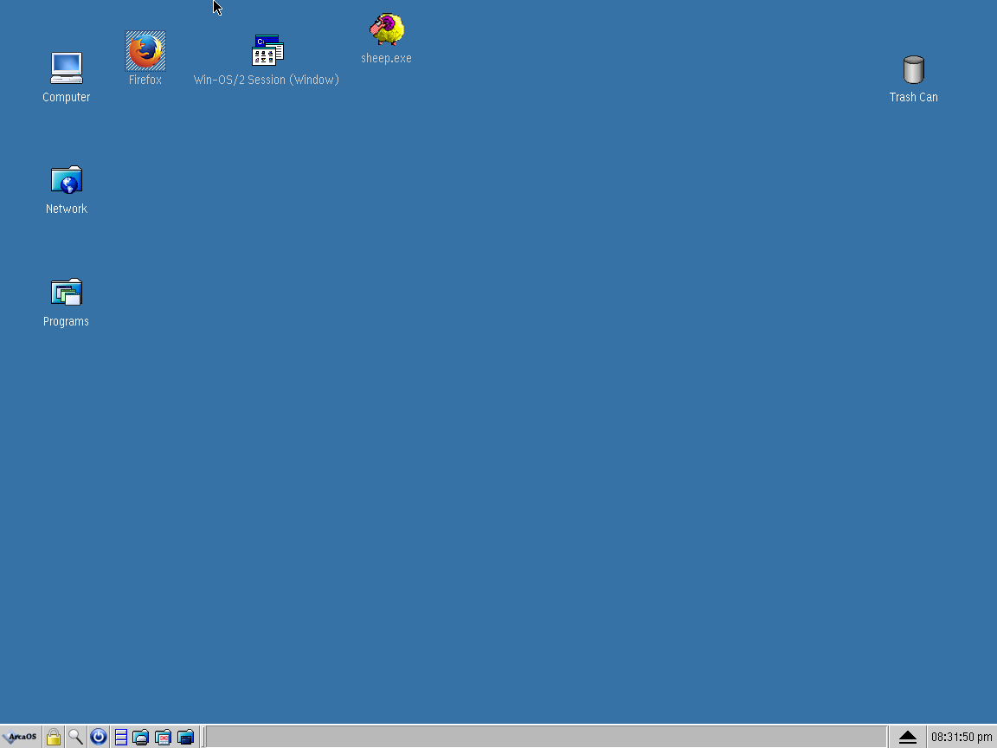This screenshot has height=748, width=997.
Task: Click the Win-OS/2 Session (Window) icon
Action: [x=267, y=51]
